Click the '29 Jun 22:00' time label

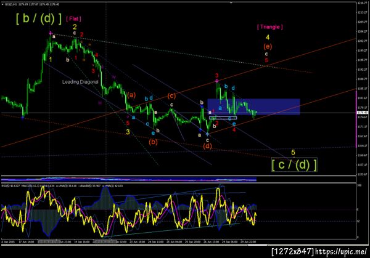click(x=248, y=242)
